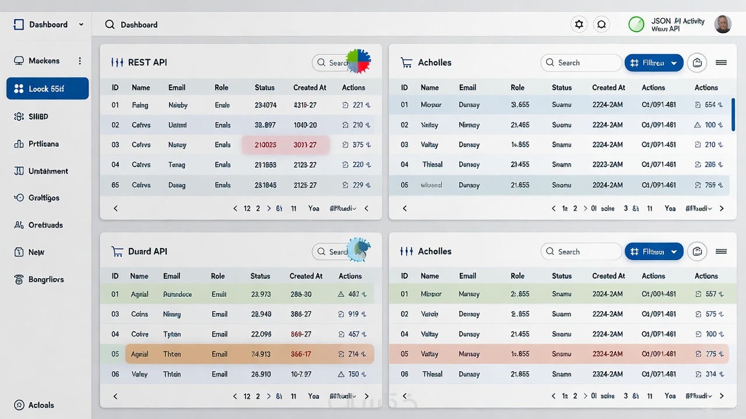
Task: Expand the top-left Dashboard dropdown
Action: (81, 24)
